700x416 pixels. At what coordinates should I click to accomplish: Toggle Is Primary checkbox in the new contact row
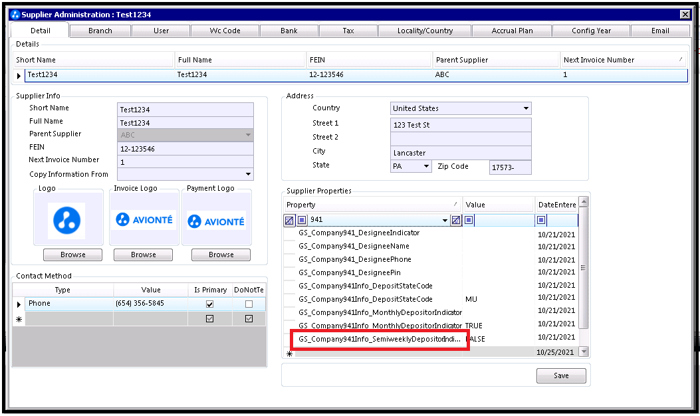coord(209,319)
